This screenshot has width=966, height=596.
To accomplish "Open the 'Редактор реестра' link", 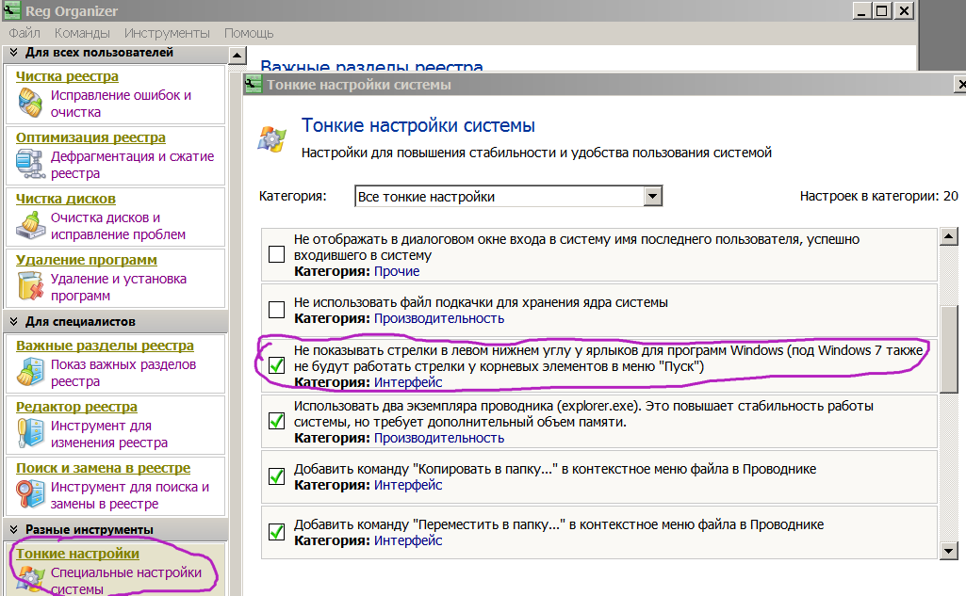I will click(76, 407).
